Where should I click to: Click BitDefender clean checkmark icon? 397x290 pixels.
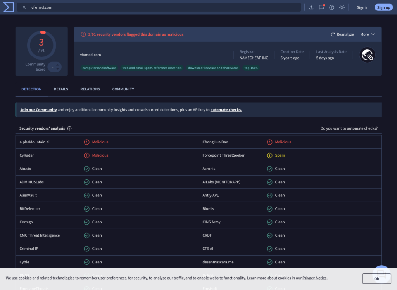click(x=86, y=209)
